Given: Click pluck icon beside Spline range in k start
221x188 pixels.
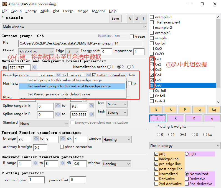Looking at the screenshot, I should pos(58,106).
